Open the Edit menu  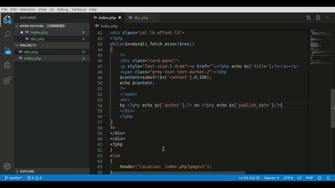click(x=13, y=9)
